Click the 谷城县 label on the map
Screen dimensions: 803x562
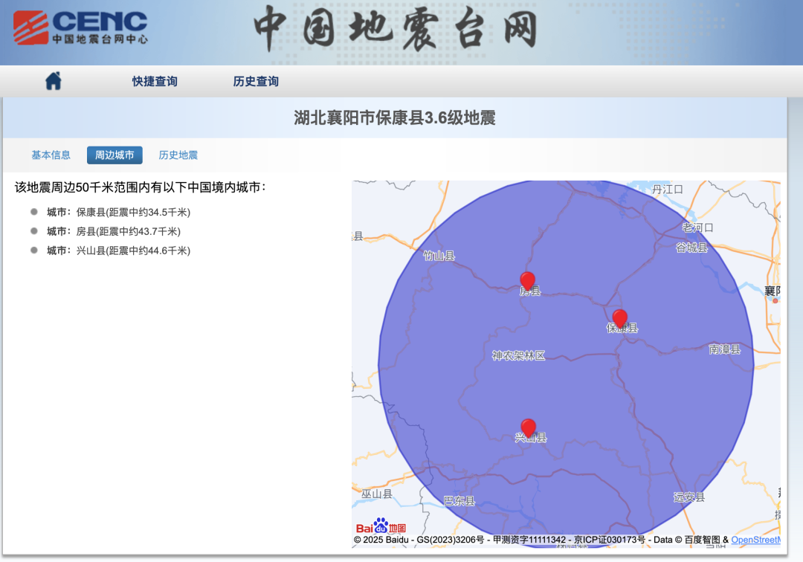[691, 248]
